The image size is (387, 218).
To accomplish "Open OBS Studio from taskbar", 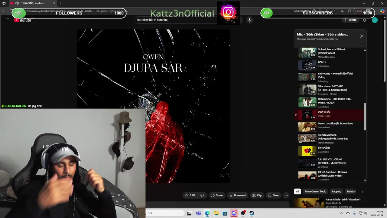I will 243,213.
